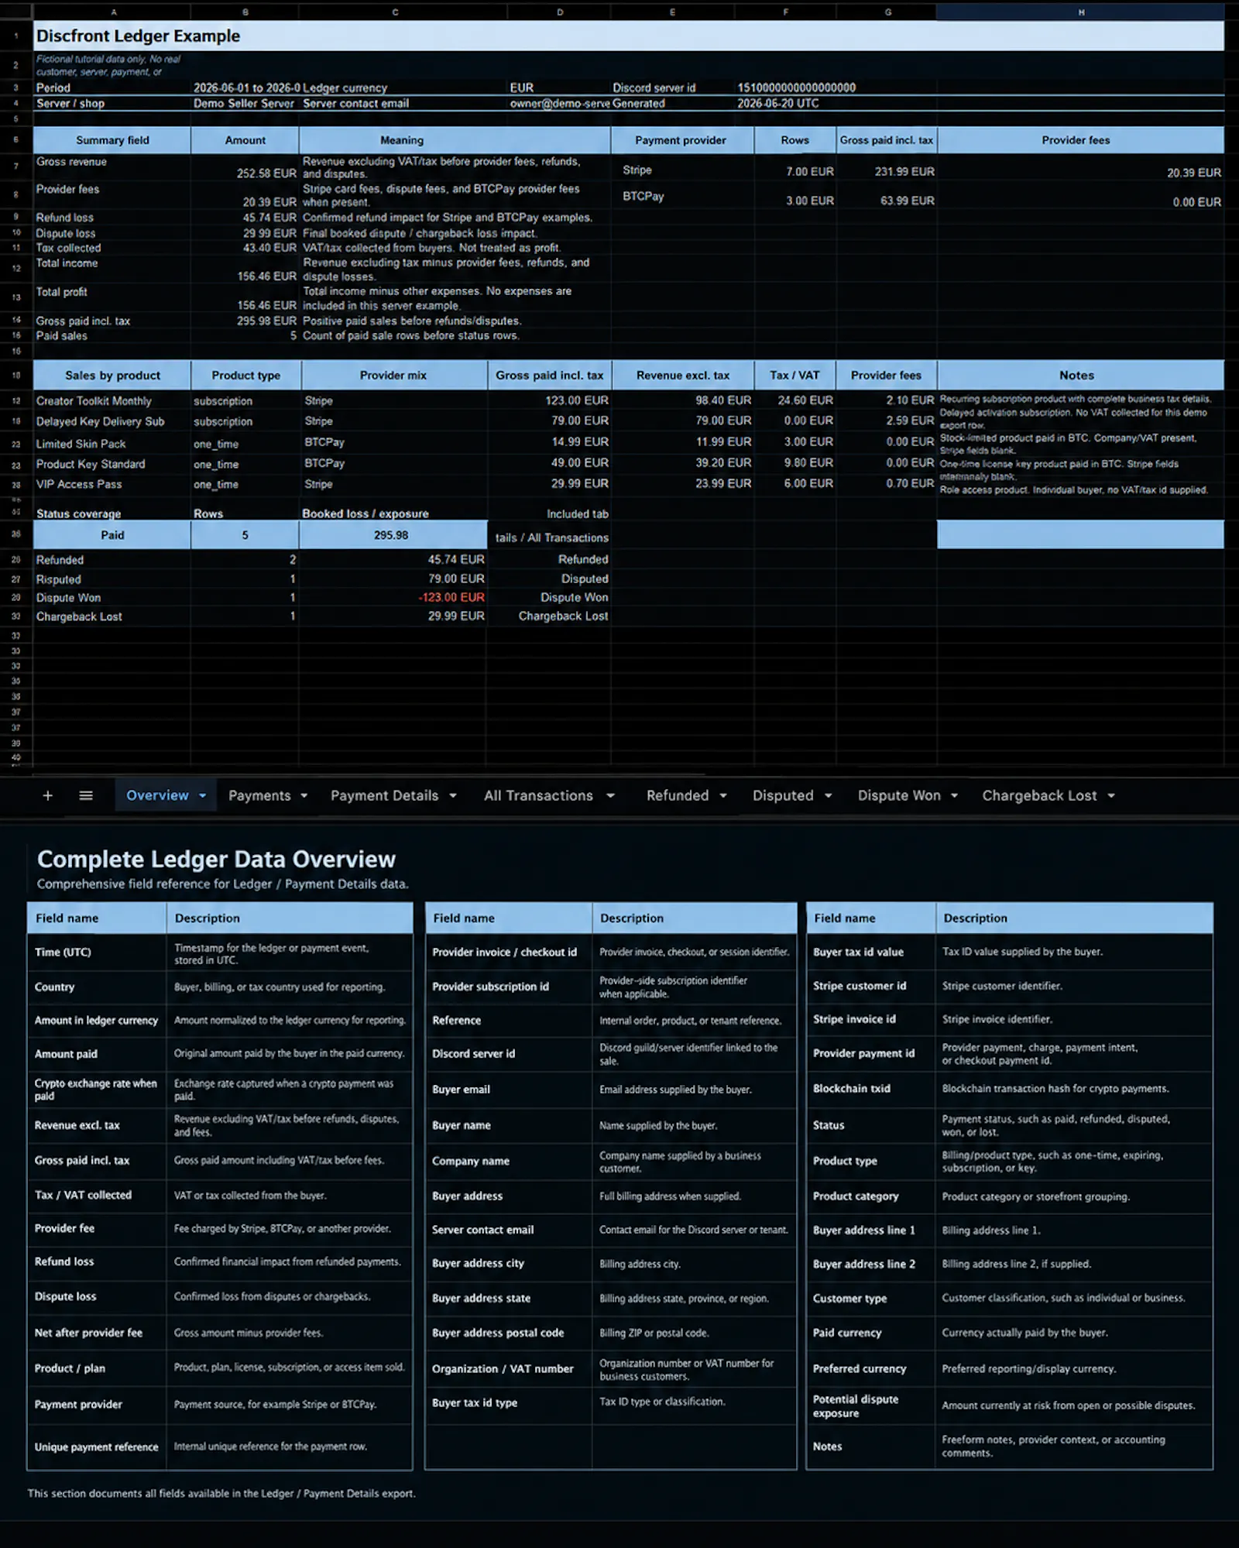Open the Payment Details sheet tab

[384, 795]
